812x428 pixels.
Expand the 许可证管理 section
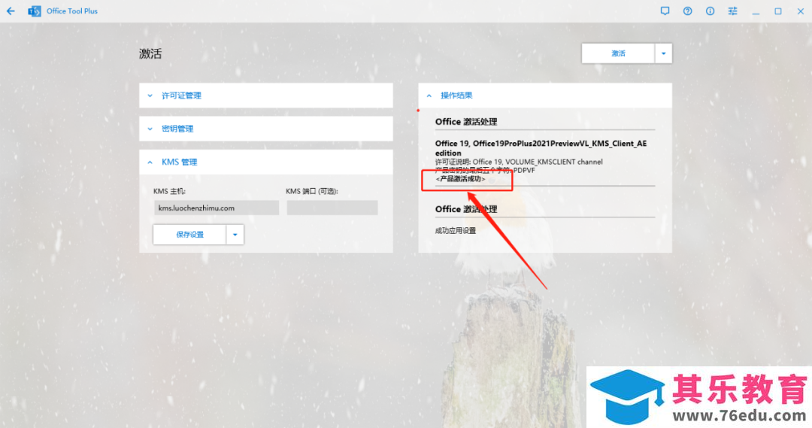pyautogui.click(x=265, y=96)
